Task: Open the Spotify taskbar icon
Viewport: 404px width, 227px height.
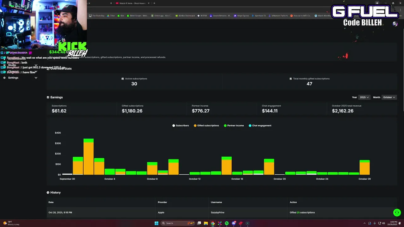Action: pyautogui.click(x=227, y=223)
